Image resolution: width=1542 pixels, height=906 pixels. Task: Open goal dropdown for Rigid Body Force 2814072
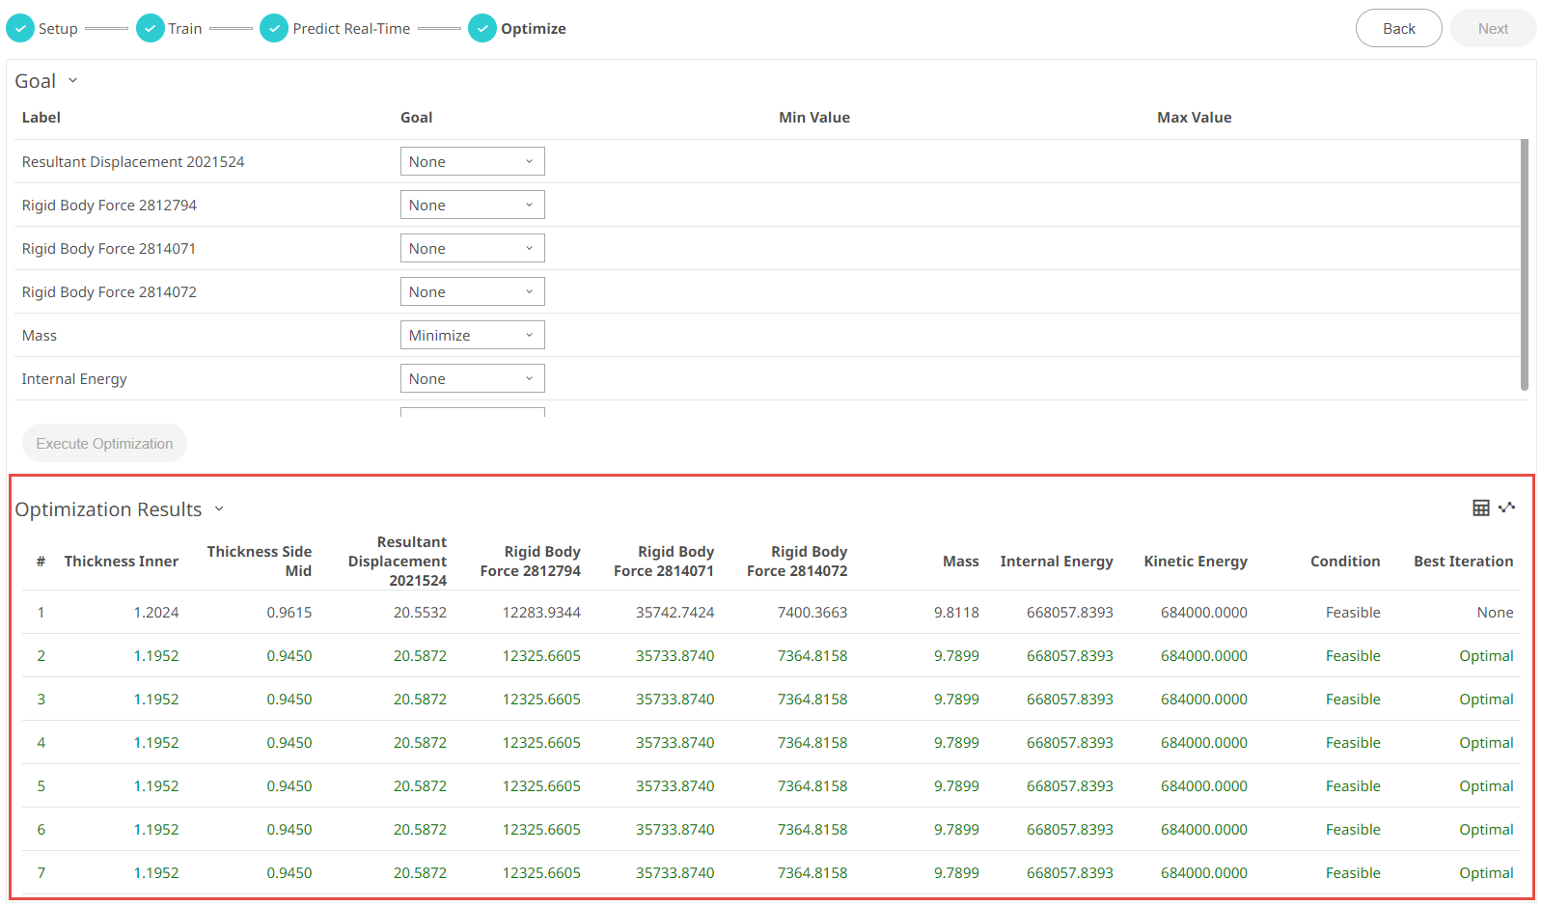tap(472, 292)
